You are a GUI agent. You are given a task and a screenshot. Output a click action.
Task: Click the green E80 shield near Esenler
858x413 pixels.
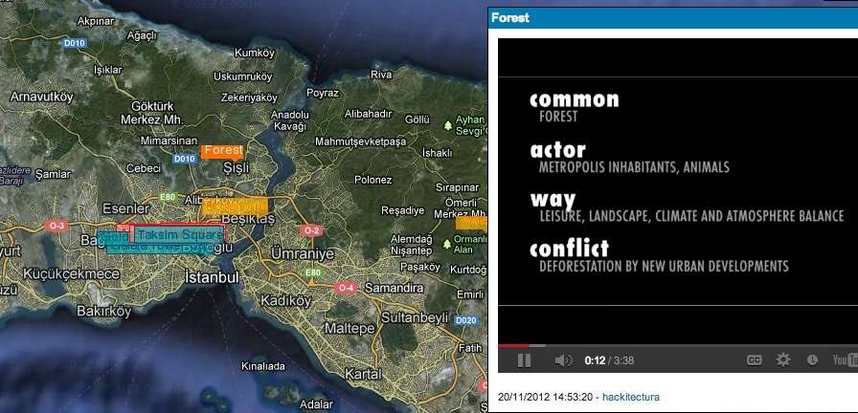[x=168, y=197]
